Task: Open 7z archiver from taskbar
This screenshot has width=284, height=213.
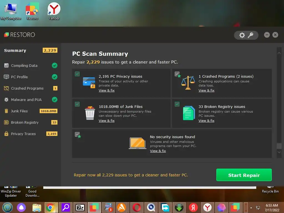Action: tap(80, 207)
